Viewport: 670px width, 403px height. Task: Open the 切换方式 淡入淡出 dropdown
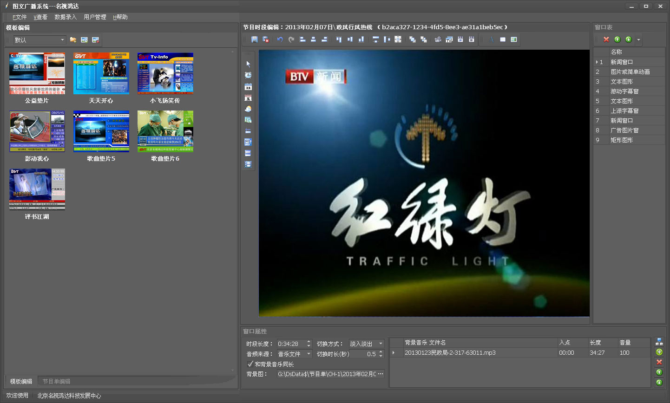coord(381,344)
